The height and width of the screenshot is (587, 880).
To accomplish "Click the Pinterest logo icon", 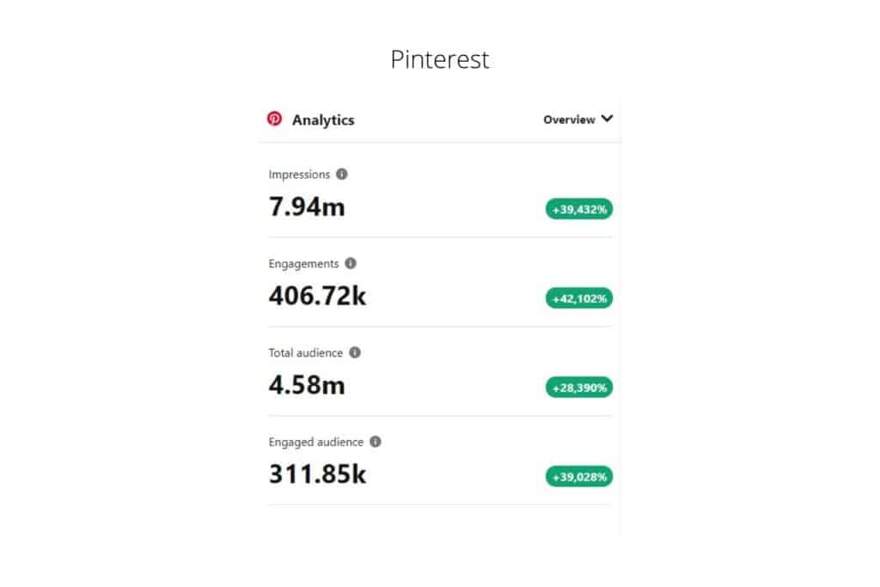I will click(274, 119).
